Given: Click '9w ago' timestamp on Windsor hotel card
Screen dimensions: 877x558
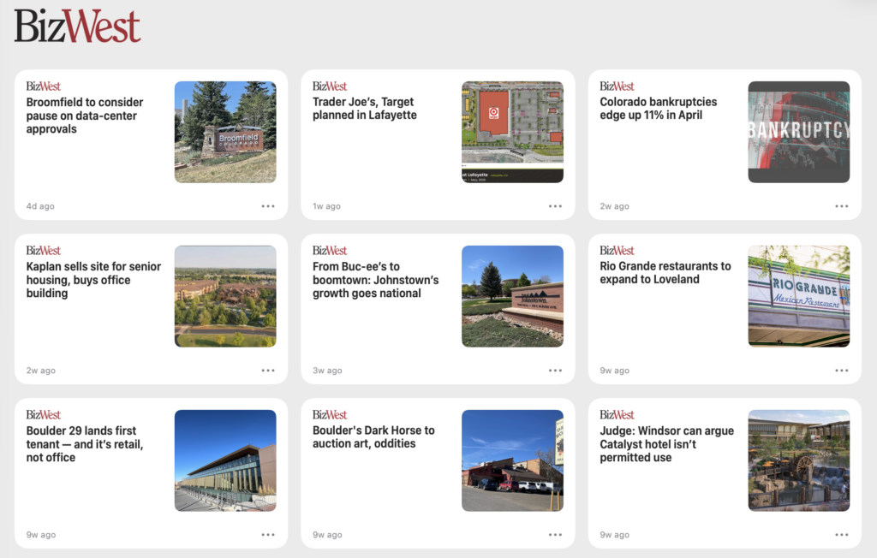Looking at the screenshot, I should click(x=615, y=535).
